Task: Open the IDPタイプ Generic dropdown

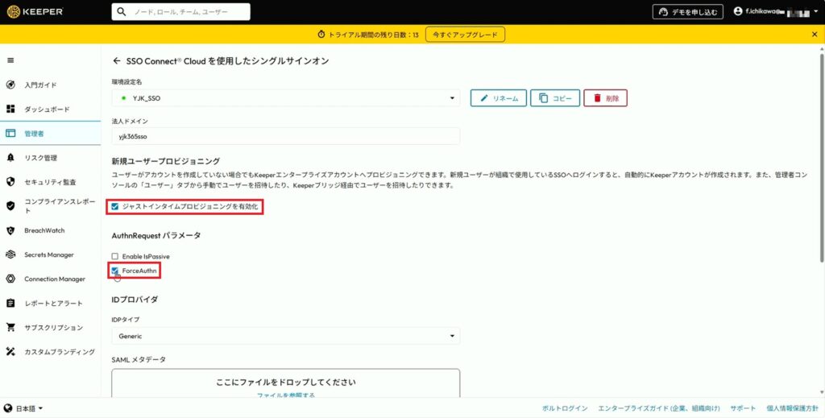Action: tap(286, 336)
